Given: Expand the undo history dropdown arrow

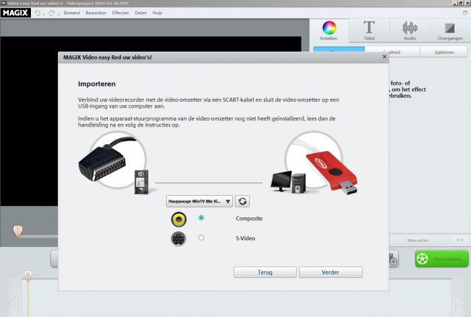Looking at the screenshot, I should pos(44,14).
